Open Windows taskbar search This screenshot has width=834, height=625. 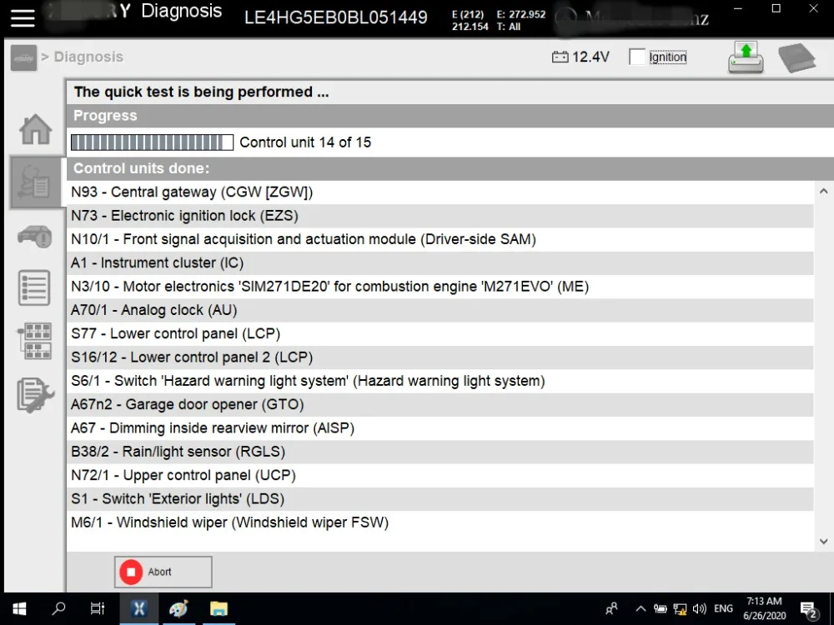coord(58,608)
